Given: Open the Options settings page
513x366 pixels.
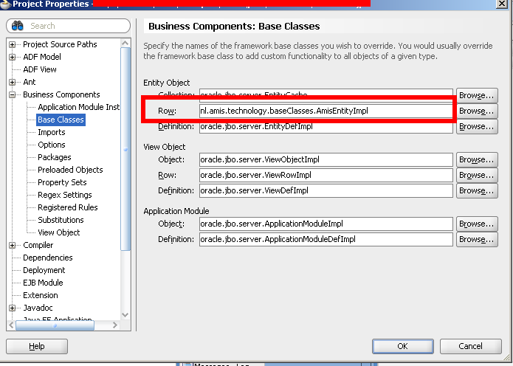Looking at the screenshot, I should 52,145.
